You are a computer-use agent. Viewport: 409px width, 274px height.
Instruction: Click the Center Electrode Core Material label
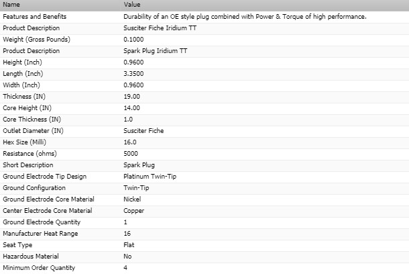click(47, 210)
